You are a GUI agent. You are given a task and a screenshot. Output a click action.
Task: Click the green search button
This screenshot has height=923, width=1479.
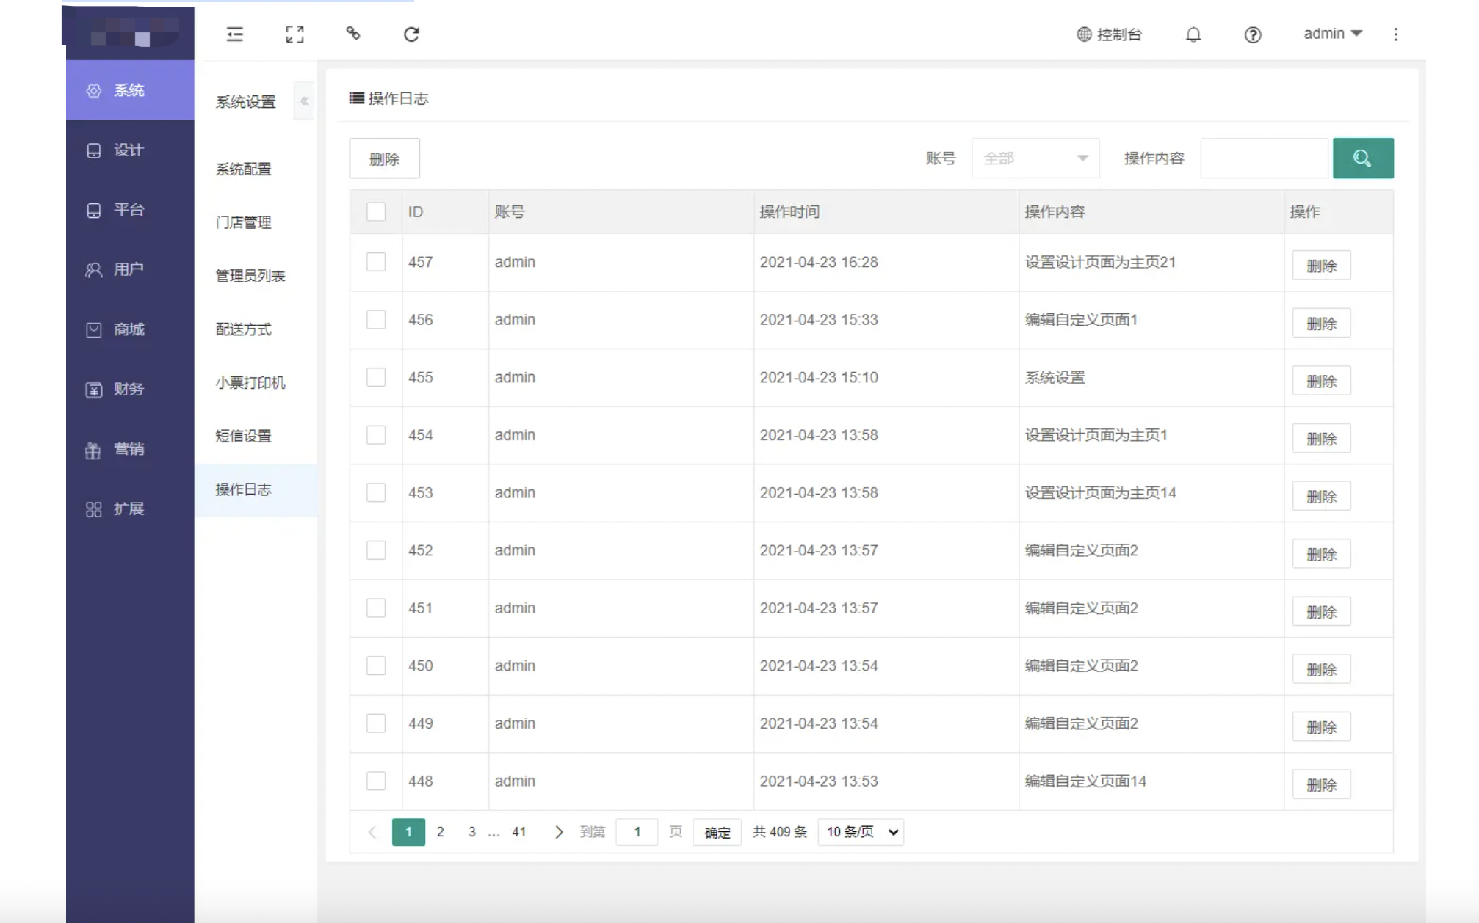click(1363, 158)
